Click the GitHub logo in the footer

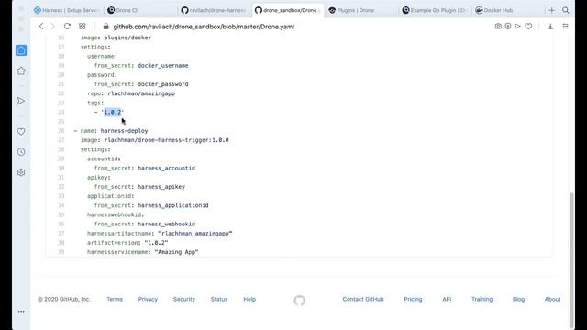[300, 300]
